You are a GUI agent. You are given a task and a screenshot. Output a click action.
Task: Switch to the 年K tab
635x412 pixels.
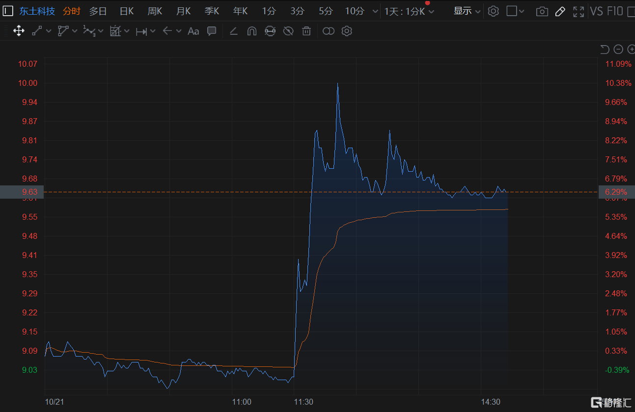coord(240,11)
